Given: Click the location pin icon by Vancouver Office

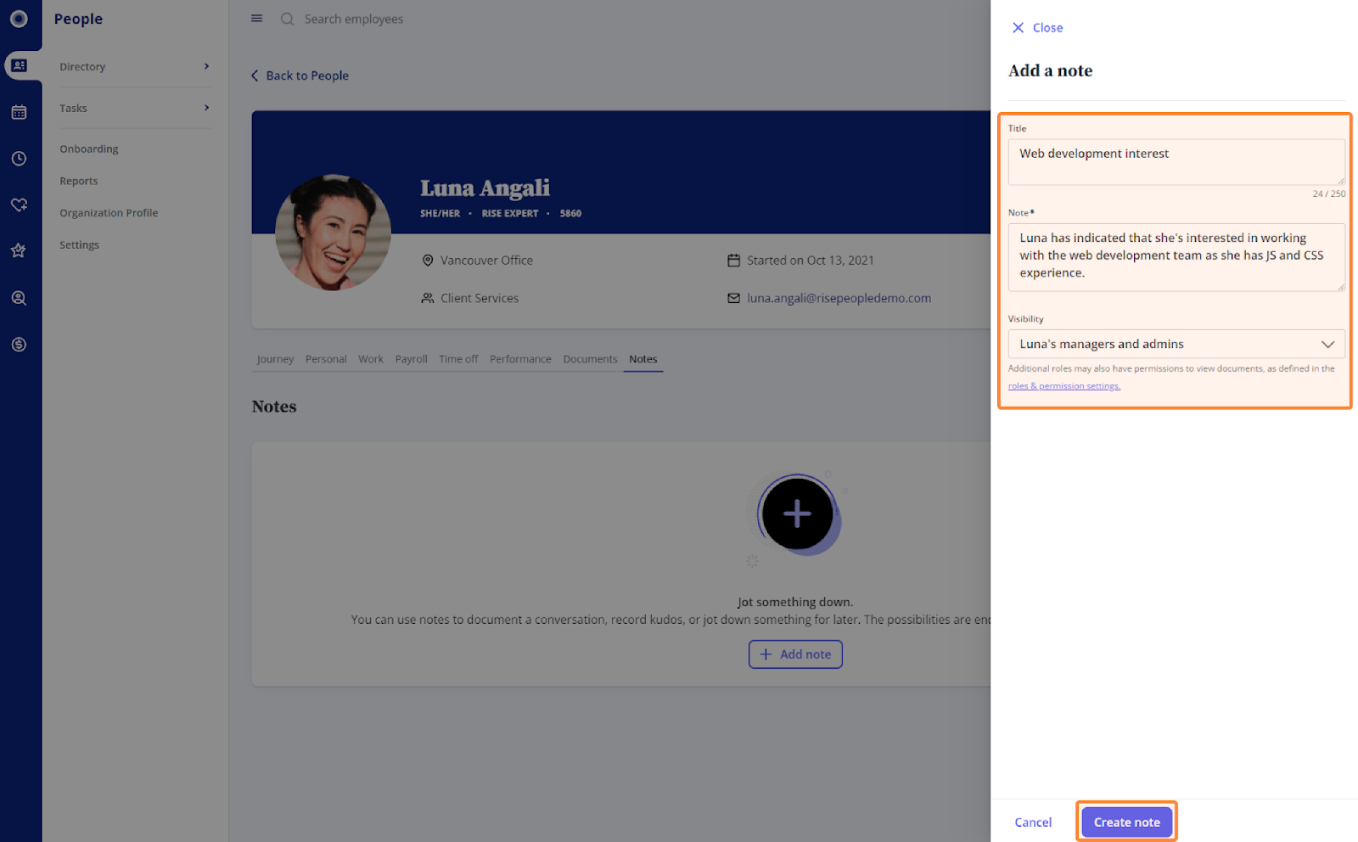Looking at the screenshot, I should [x=428, y=261].
